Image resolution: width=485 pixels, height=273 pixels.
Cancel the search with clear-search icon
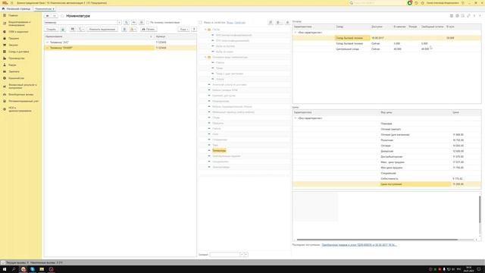click(x=134, y=23)
